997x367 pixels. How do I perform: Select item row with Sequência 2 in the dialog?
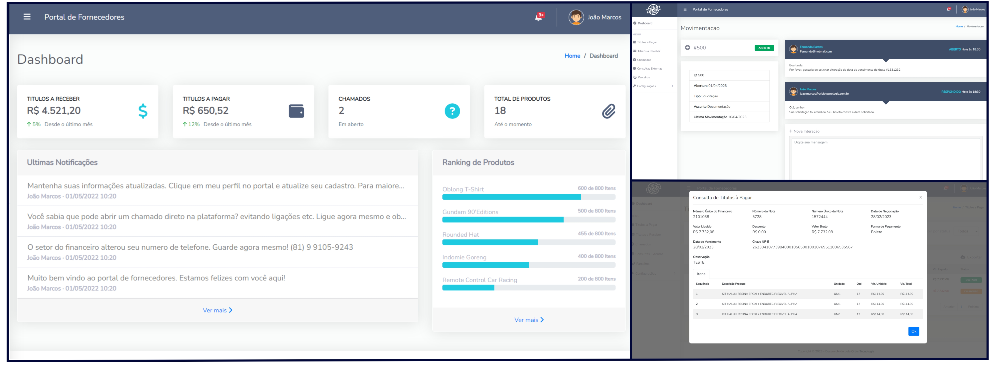pos(808,304)
